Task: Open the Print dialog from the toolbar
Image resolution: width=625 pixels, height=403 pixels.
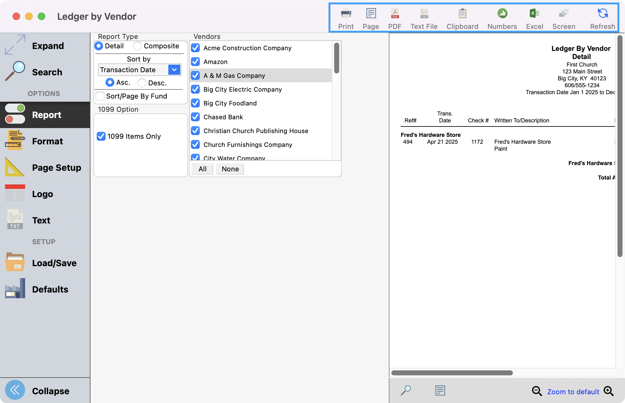Action: 345,17
